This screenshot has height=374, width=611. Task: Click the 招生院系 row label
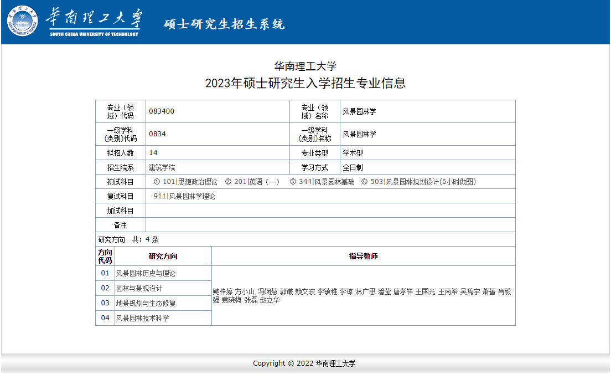tap(121, 167)
